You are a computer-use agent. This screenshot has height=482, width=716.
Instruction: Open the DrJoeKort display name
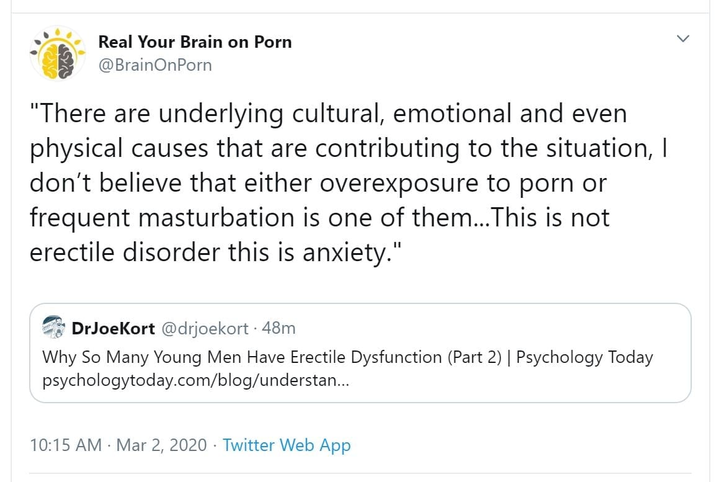(x=114, y=328)
